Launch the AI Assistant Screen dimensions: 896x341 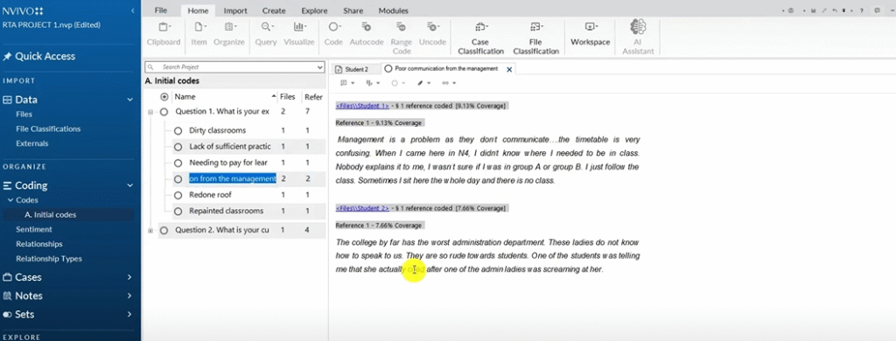(638, 38)
